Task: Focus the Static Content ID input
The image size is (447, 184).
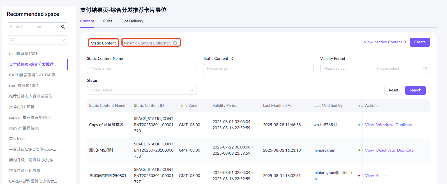Action: [259, 69]
